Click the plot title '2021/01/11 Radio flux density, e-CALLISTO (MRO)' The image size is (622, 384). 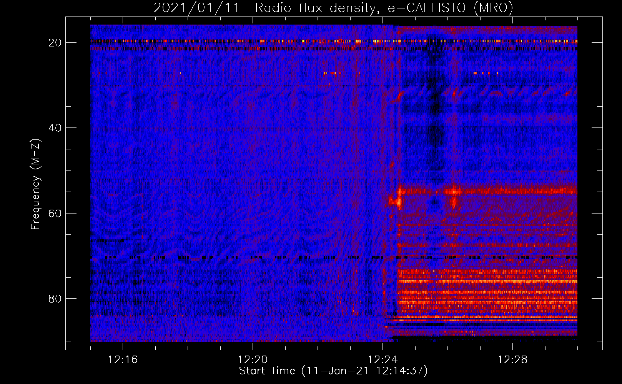333,8
